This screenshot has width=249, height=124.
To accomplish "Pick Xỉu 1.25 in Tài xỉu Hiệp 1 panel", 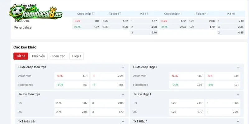I will coord(186,112).
